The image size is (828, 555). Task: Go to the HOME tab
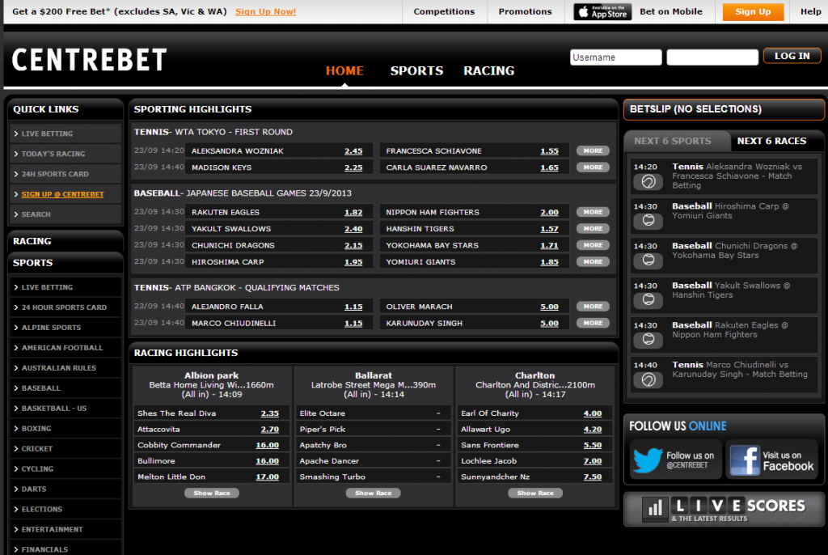pos(344,71)
